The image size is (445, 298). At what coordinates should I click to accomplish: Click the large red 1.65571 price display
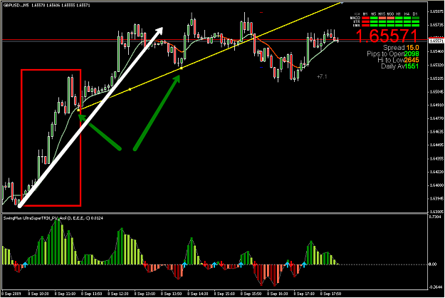387,36
